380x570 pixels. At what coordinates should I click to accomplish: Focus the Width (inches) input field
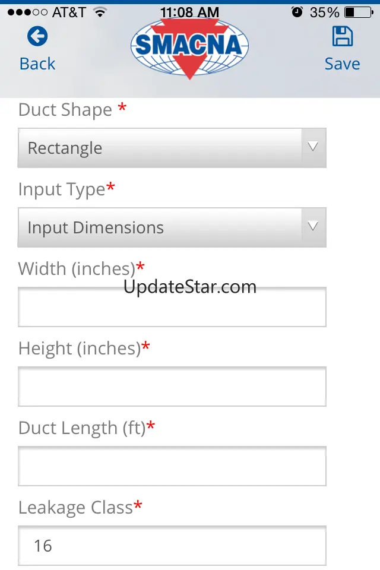click(172, 307)
